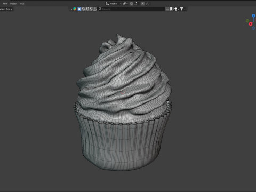Open the filter funnel dropdown
Viewport: 256px width, 192px height.
click(x=182, y=9)
